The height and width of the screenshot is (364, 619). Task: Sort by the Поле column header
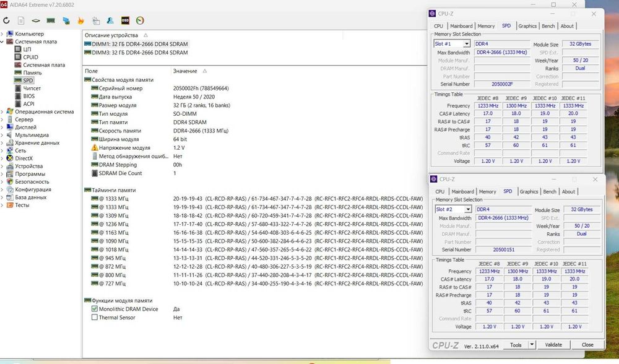click(91, 71)
